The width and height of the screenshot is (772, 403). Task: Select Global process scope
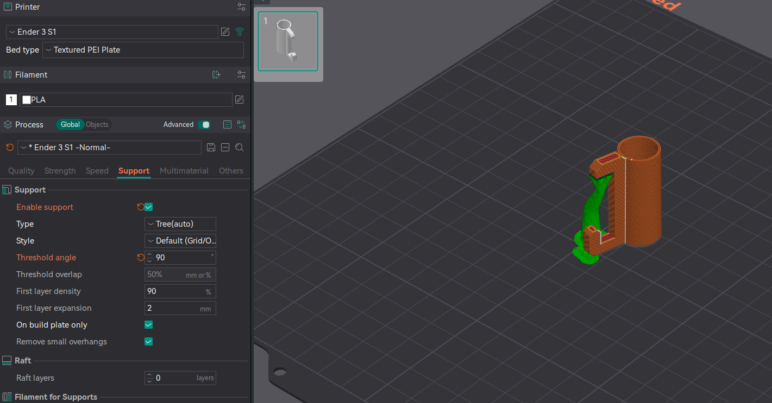click(70, 125)
